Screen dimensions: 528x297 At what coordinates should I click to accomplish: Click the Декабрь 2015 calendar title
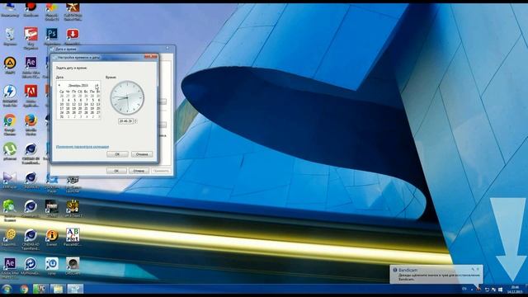pyautogui.click(x=78, y=86)
